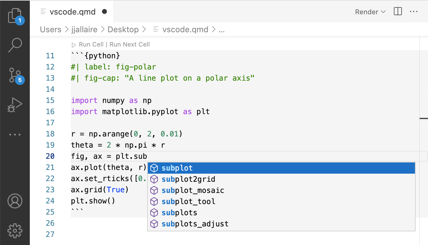The width and height of the screenshot is (428, 245).
Task: Open the Accounts icon in activity bar
Action: pos(15,201)
